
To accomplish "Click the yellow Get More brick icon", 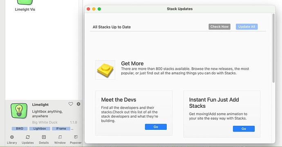I will [x=105, y=70].
